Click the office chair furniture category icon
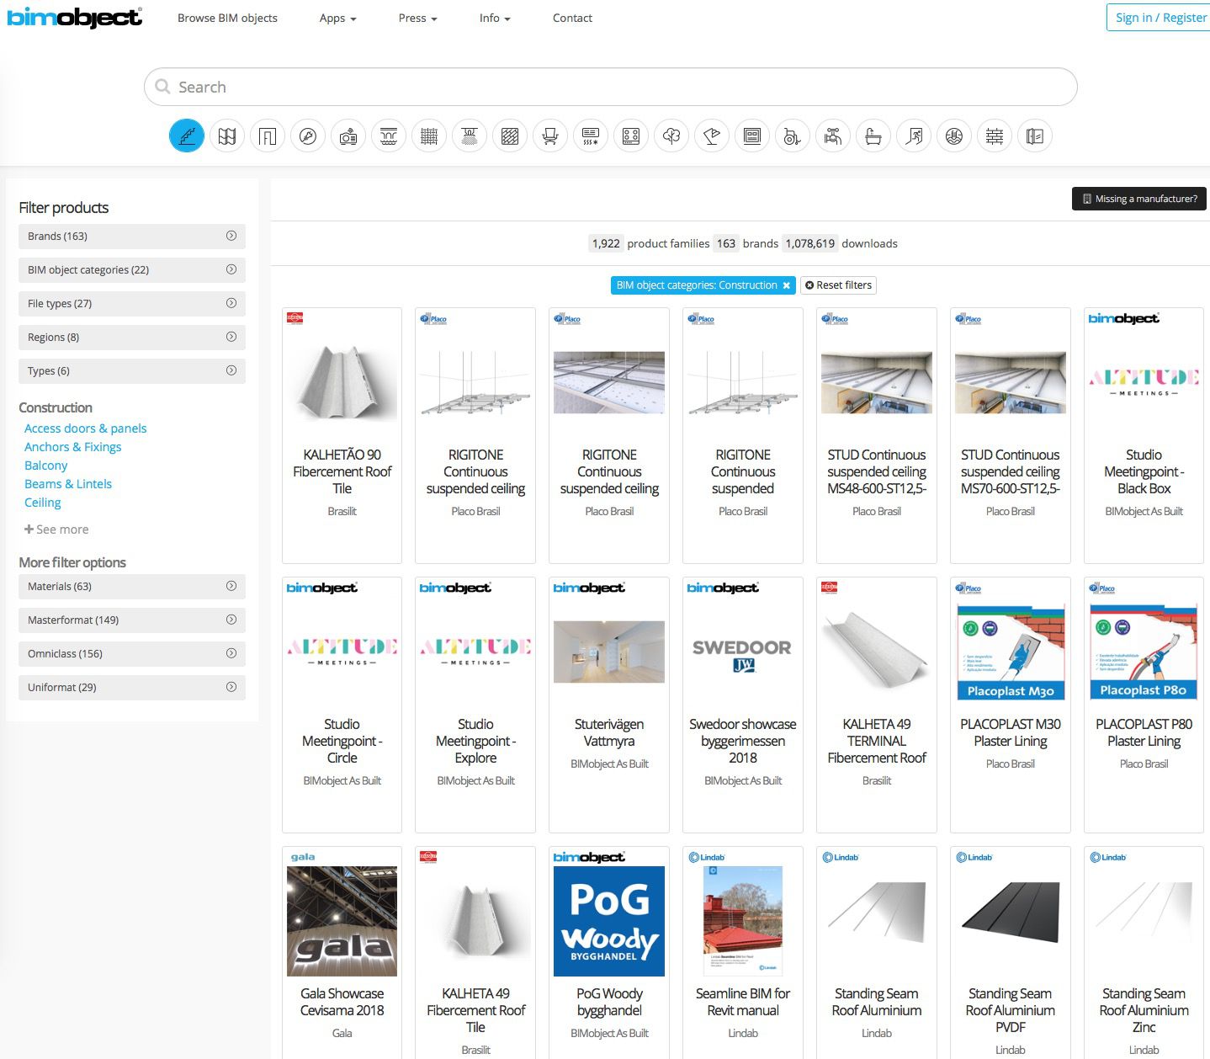 [x=549, y=135]
